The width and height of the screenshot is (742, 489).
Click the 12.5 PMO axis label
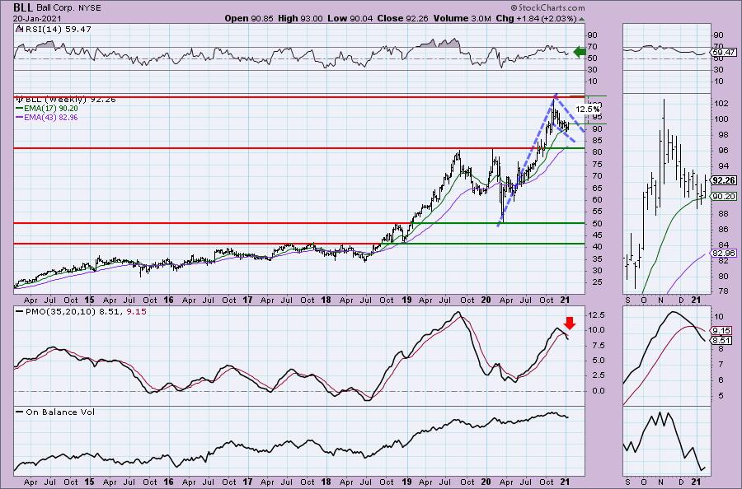pos(597,315)
